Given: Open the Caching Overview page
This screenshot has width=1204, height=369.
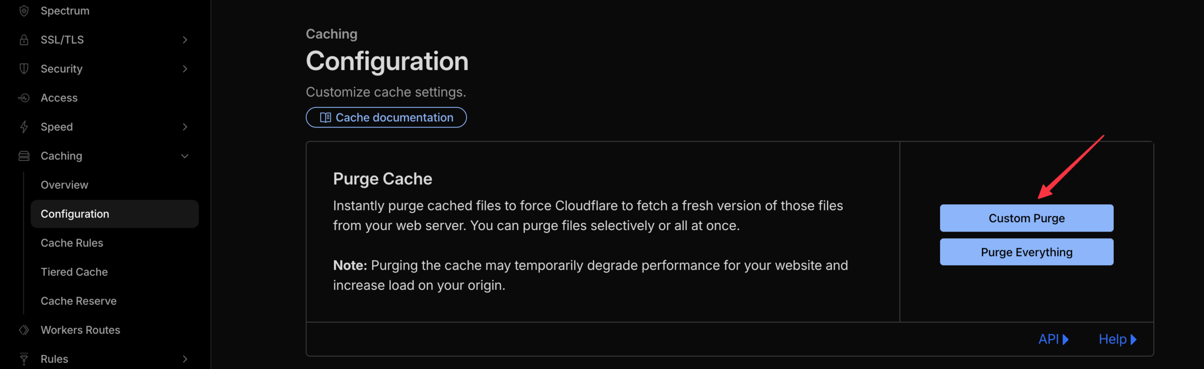Looking at the screenshot, I should 64,185.
